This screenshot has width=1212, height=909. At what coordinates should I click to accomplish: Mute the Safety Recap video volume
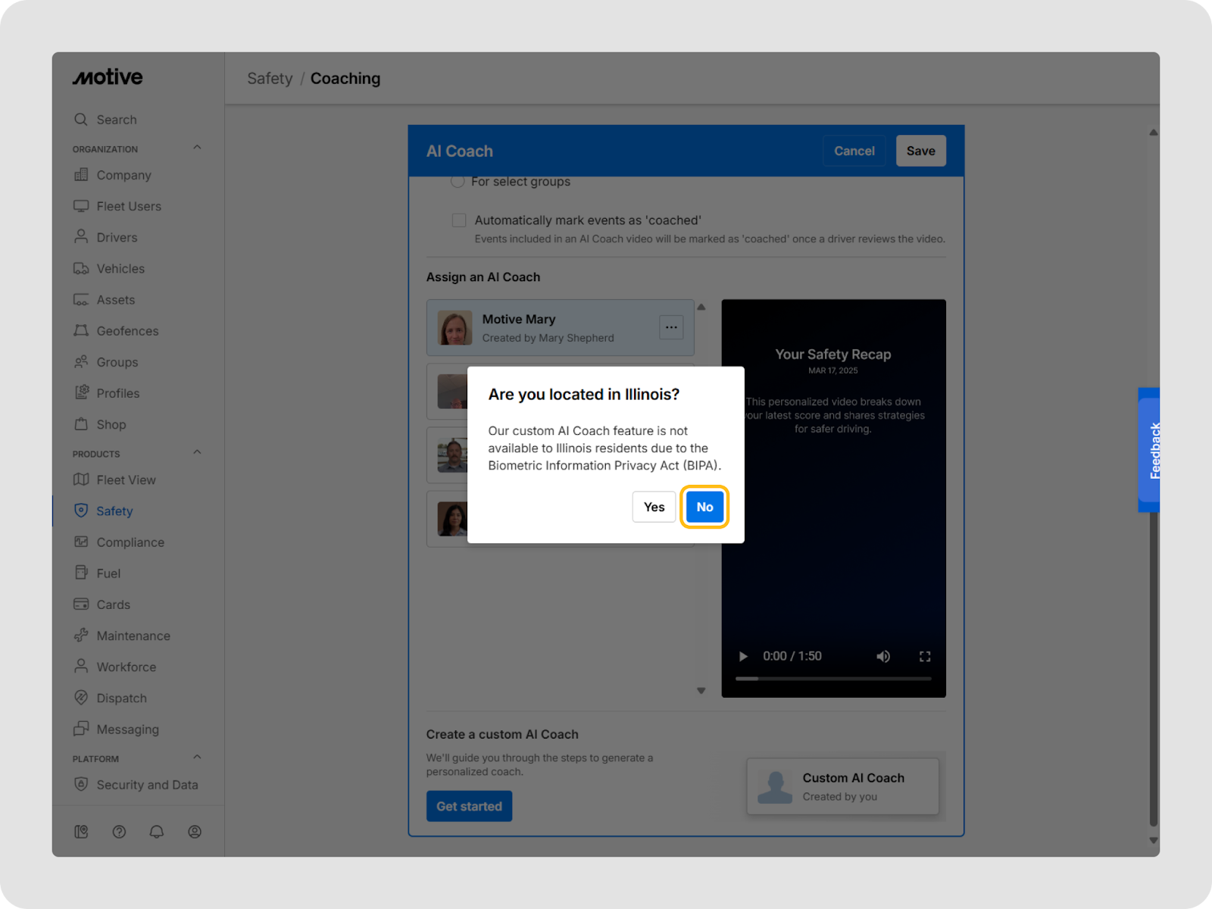pos(883,656)
